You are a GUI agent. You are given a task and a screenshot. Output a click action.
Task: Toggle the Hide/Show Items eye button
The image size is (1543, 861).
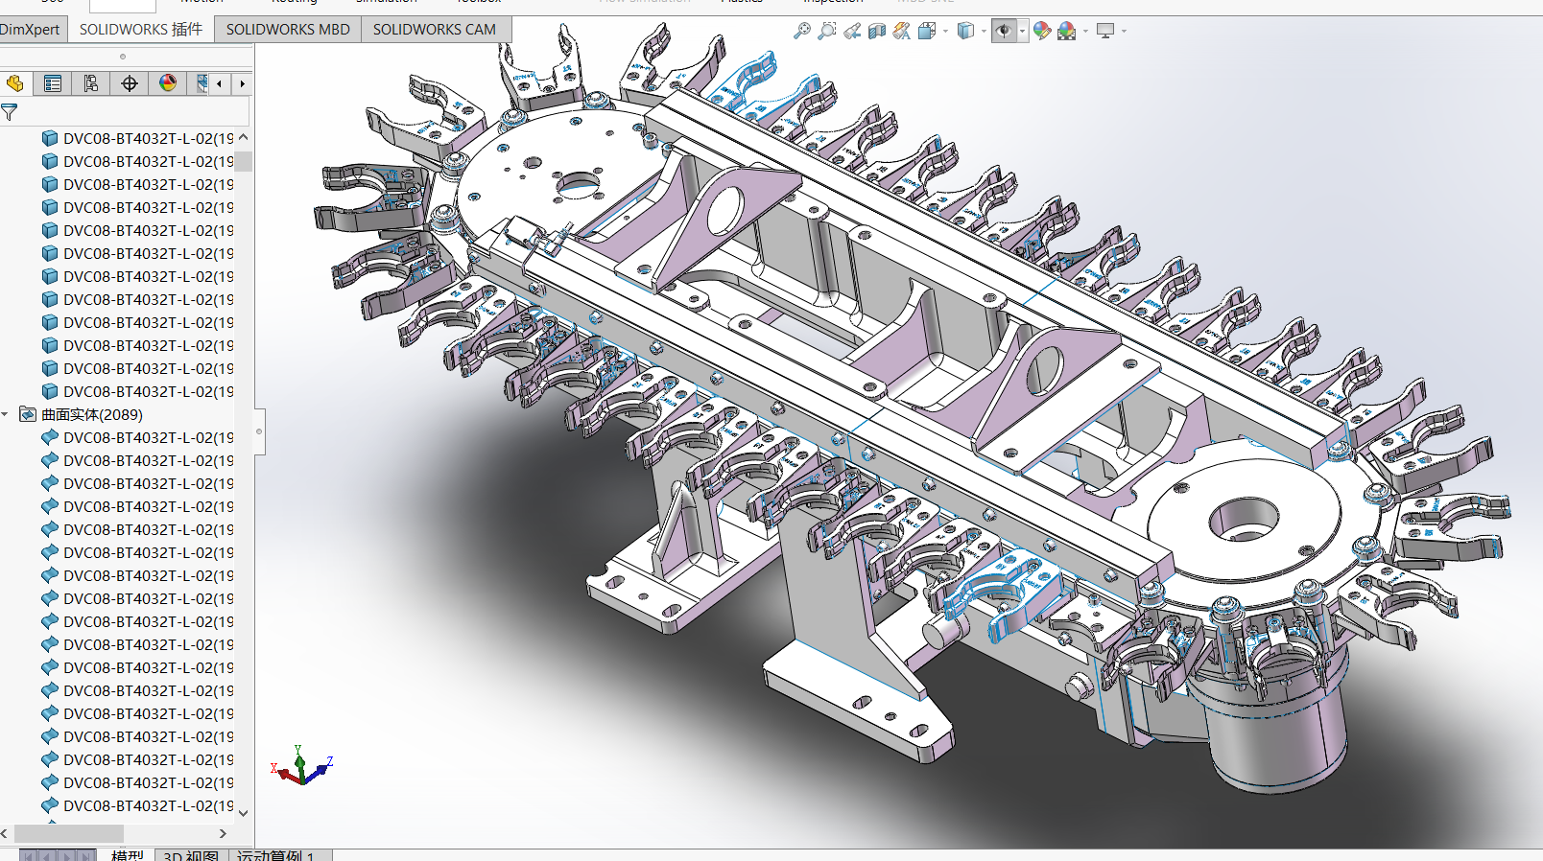(1004, 31)
